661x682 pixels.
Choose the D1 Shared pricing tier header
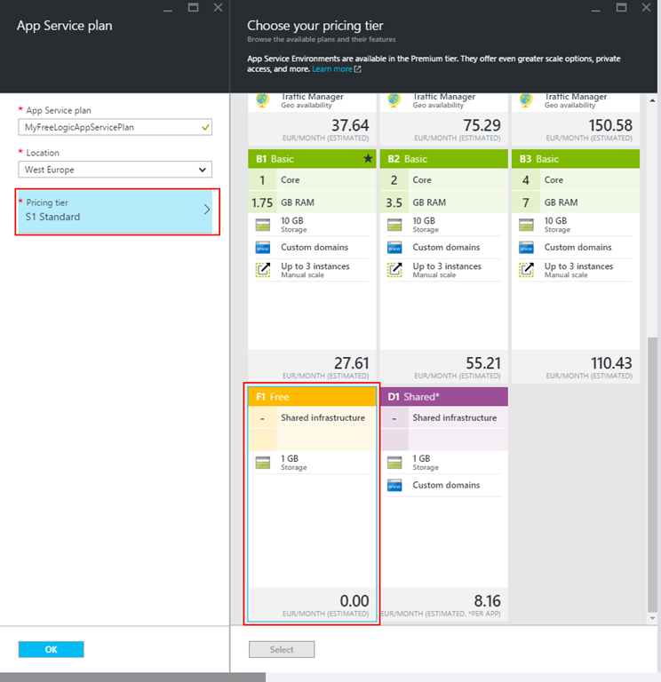(x=443, y=397)
